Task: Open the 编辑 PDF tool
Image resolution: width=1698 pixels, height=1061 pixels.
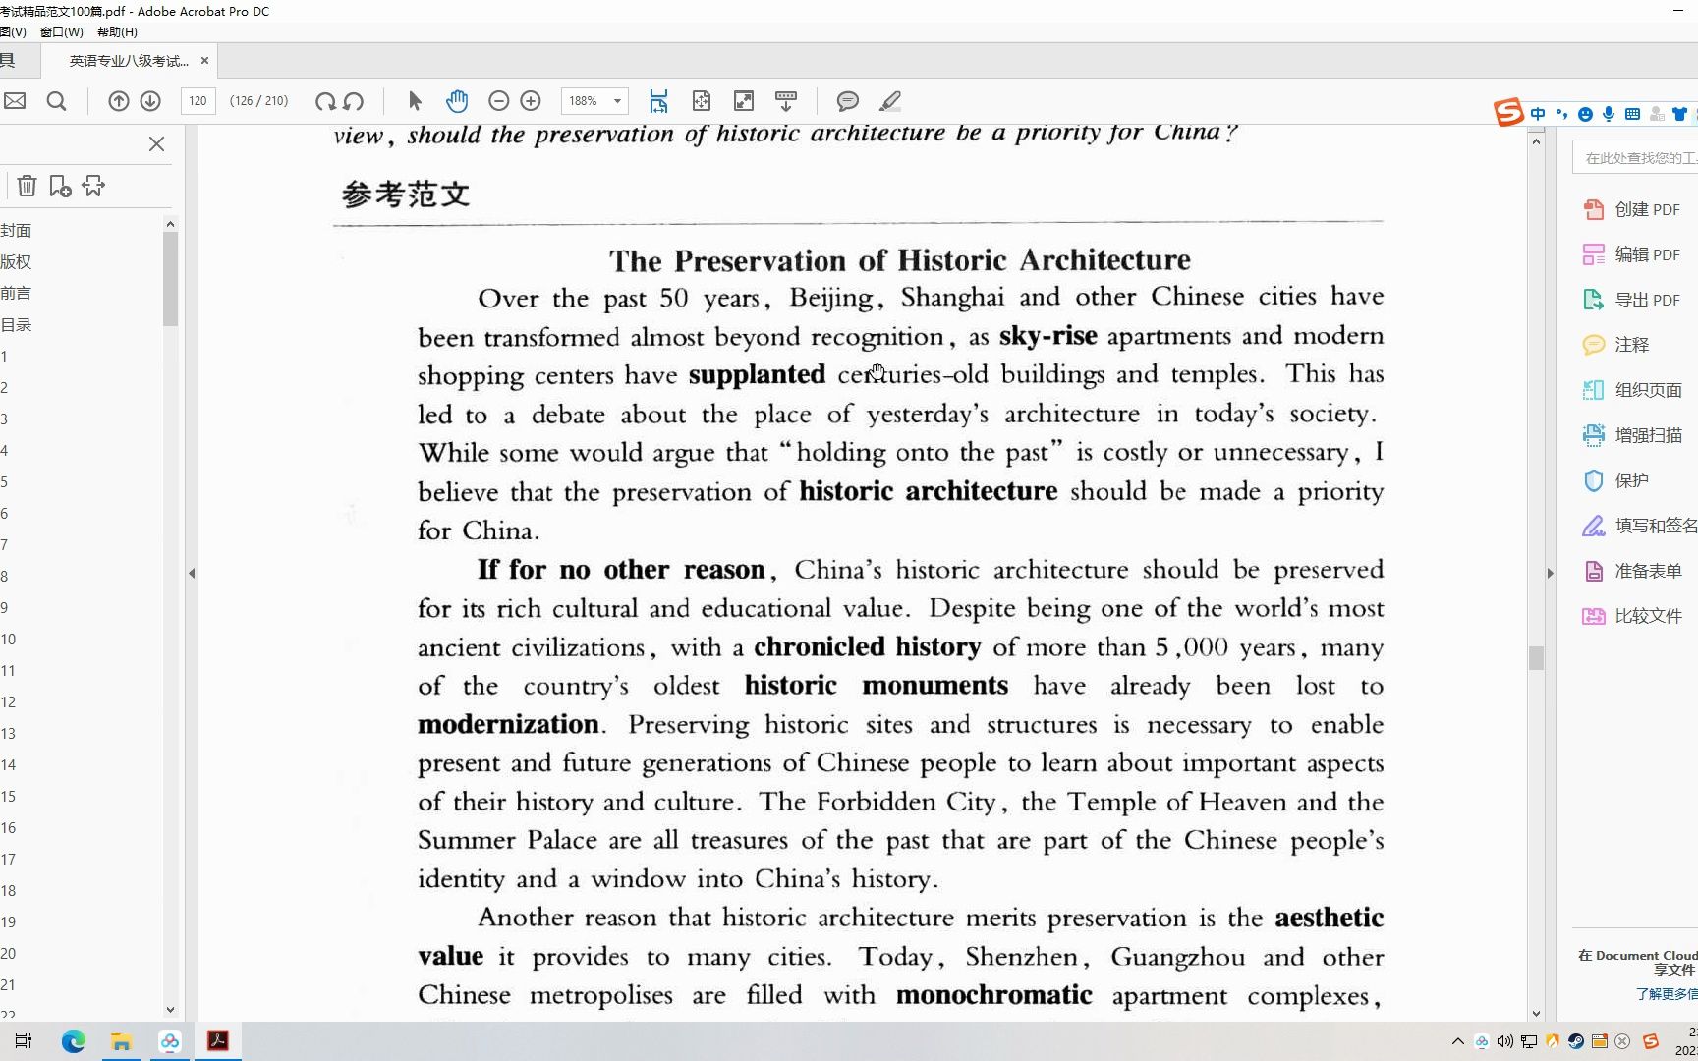Action: [x=1632, y=254]
